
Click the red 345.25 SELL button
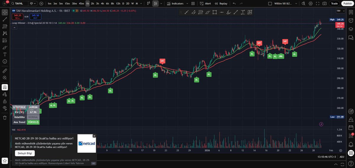click(17, 17)
